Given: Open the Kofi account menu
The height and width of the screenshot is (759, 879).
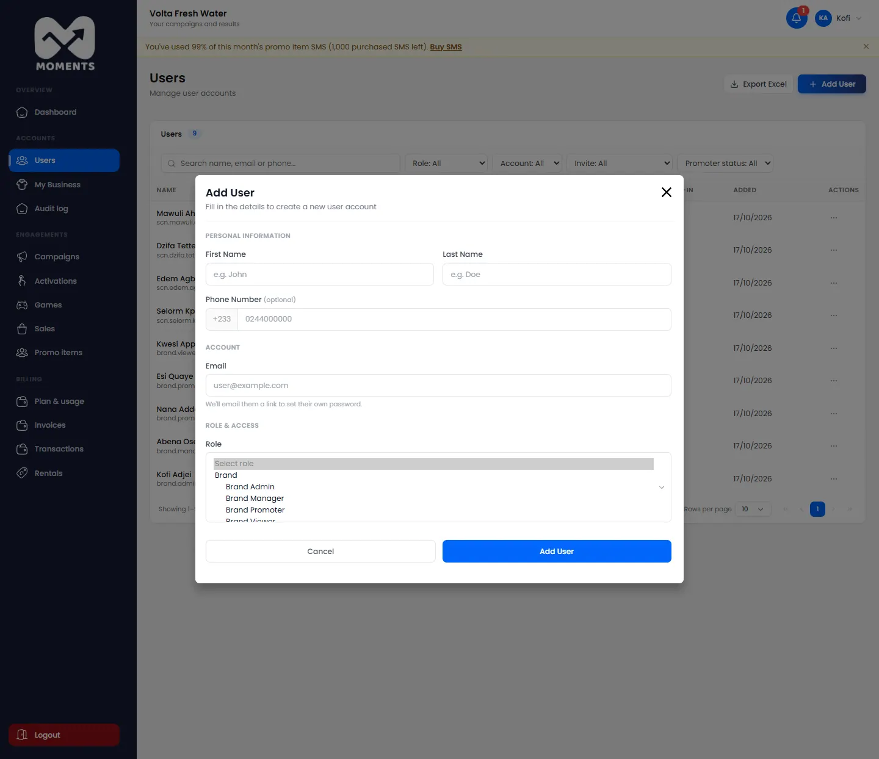Looking at the screenshot, I should pyautogui.click(x=839, y=18).
